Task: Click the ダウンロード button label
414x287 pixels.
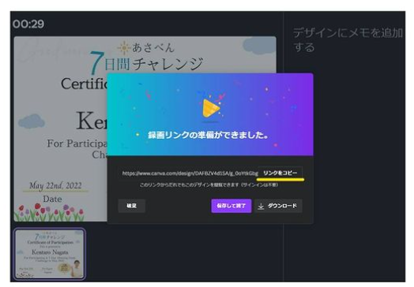Action: click(x=282, y=206)
